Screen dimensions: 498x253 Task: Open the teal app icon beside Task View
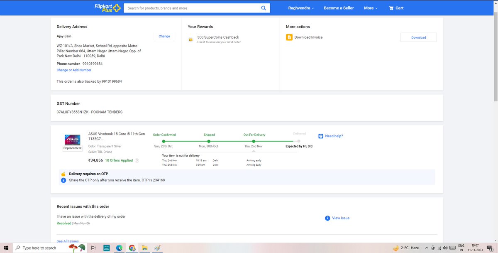106,248
